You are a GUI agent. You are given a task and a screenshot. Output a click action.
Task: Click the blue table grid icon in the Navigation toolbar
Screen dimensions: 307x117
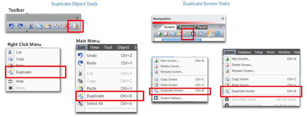[x=217, y=34]
